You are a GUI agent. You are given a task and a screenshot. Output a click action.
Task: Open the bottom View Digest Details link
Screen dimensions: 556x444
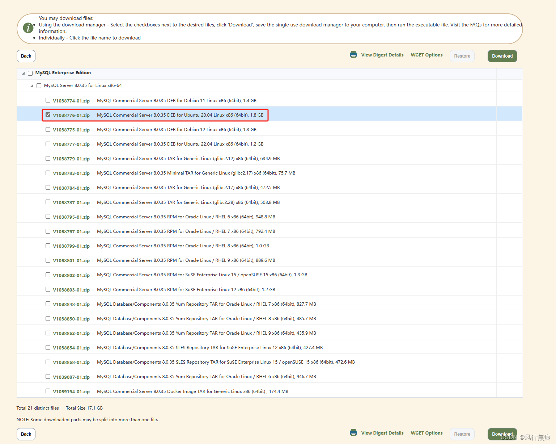click(382, 433)
